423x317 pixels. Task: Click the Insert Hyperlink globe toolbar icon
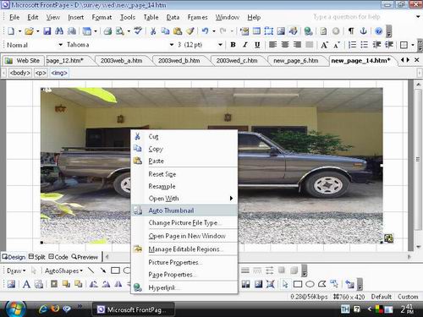308,31
